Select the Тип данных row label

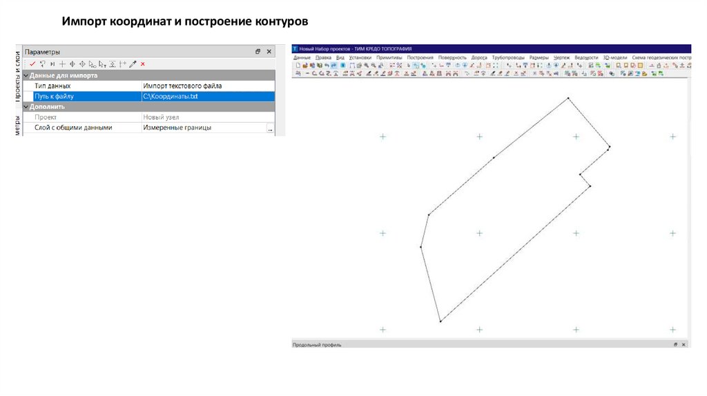pos(52,86)
